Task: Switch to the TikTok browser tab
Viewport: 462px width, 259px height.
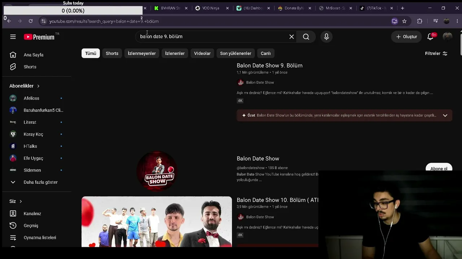Action: point(377,8)
